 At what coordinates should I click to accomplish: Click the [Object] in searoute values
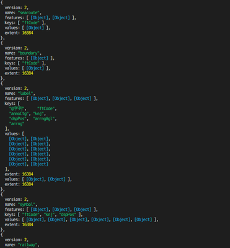pyautogui.click(x=35, y=28)
